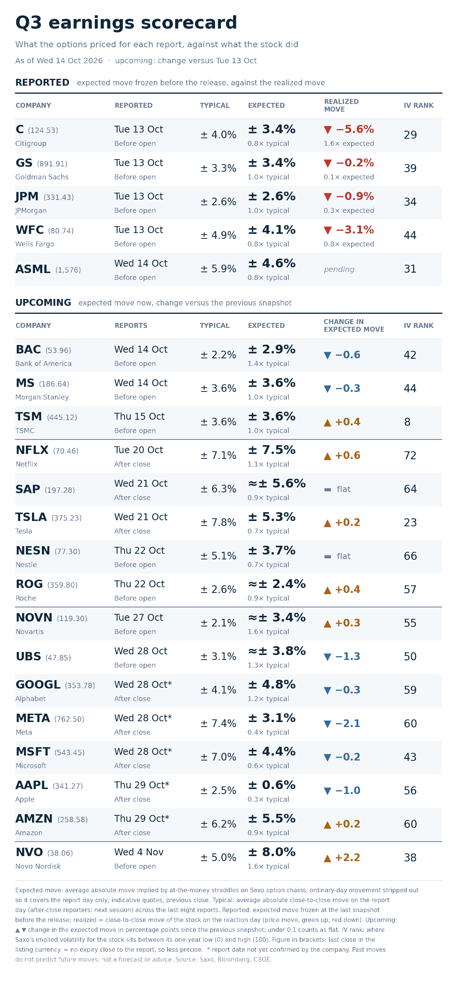
Task: Click the blue down triangle for BAC −0.6
Action: (328, 355)
